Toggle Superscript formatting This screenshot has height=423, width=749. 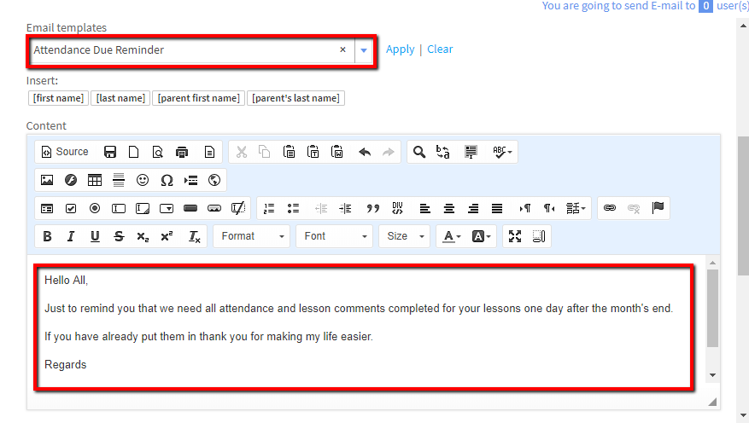coord(167,236)
